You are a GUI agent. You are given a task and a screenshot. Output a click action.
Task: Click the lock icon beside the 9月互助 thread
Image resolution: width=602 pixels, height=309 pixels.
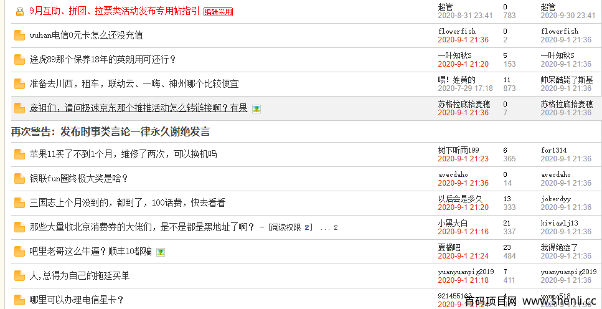click(x=19, y=12)
